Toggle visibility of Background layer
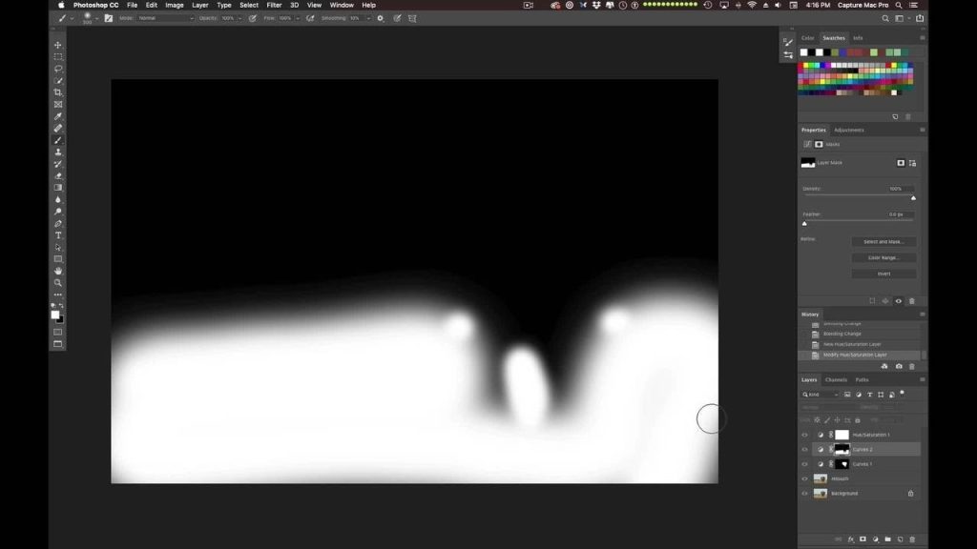The image size is (977, 549). pos(804,493)
